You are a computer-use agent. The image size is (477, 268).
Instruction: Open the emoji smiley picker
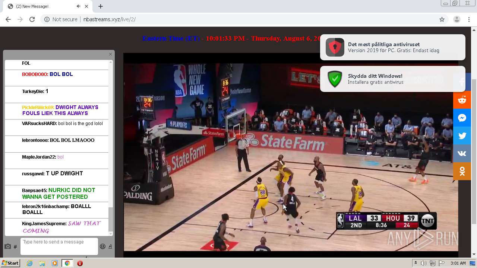[x=102, y=246]
